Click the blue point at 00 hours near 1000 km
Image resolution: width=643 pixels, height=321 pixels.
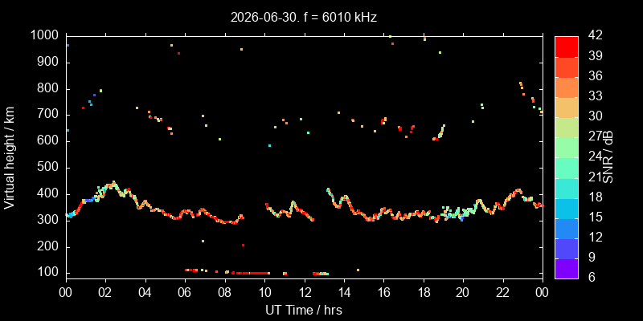point(68,46)
